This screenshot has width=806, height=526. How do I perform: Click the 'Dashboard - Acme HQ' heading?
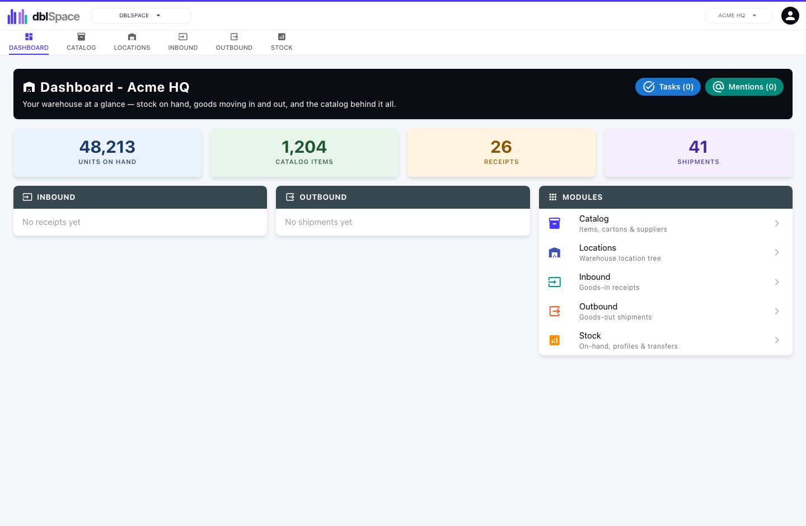click(x=115, y=87)
